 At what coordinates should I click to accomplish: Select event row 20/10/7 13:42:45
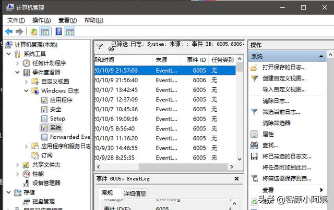pyautogui.click(x=165, y=90)
